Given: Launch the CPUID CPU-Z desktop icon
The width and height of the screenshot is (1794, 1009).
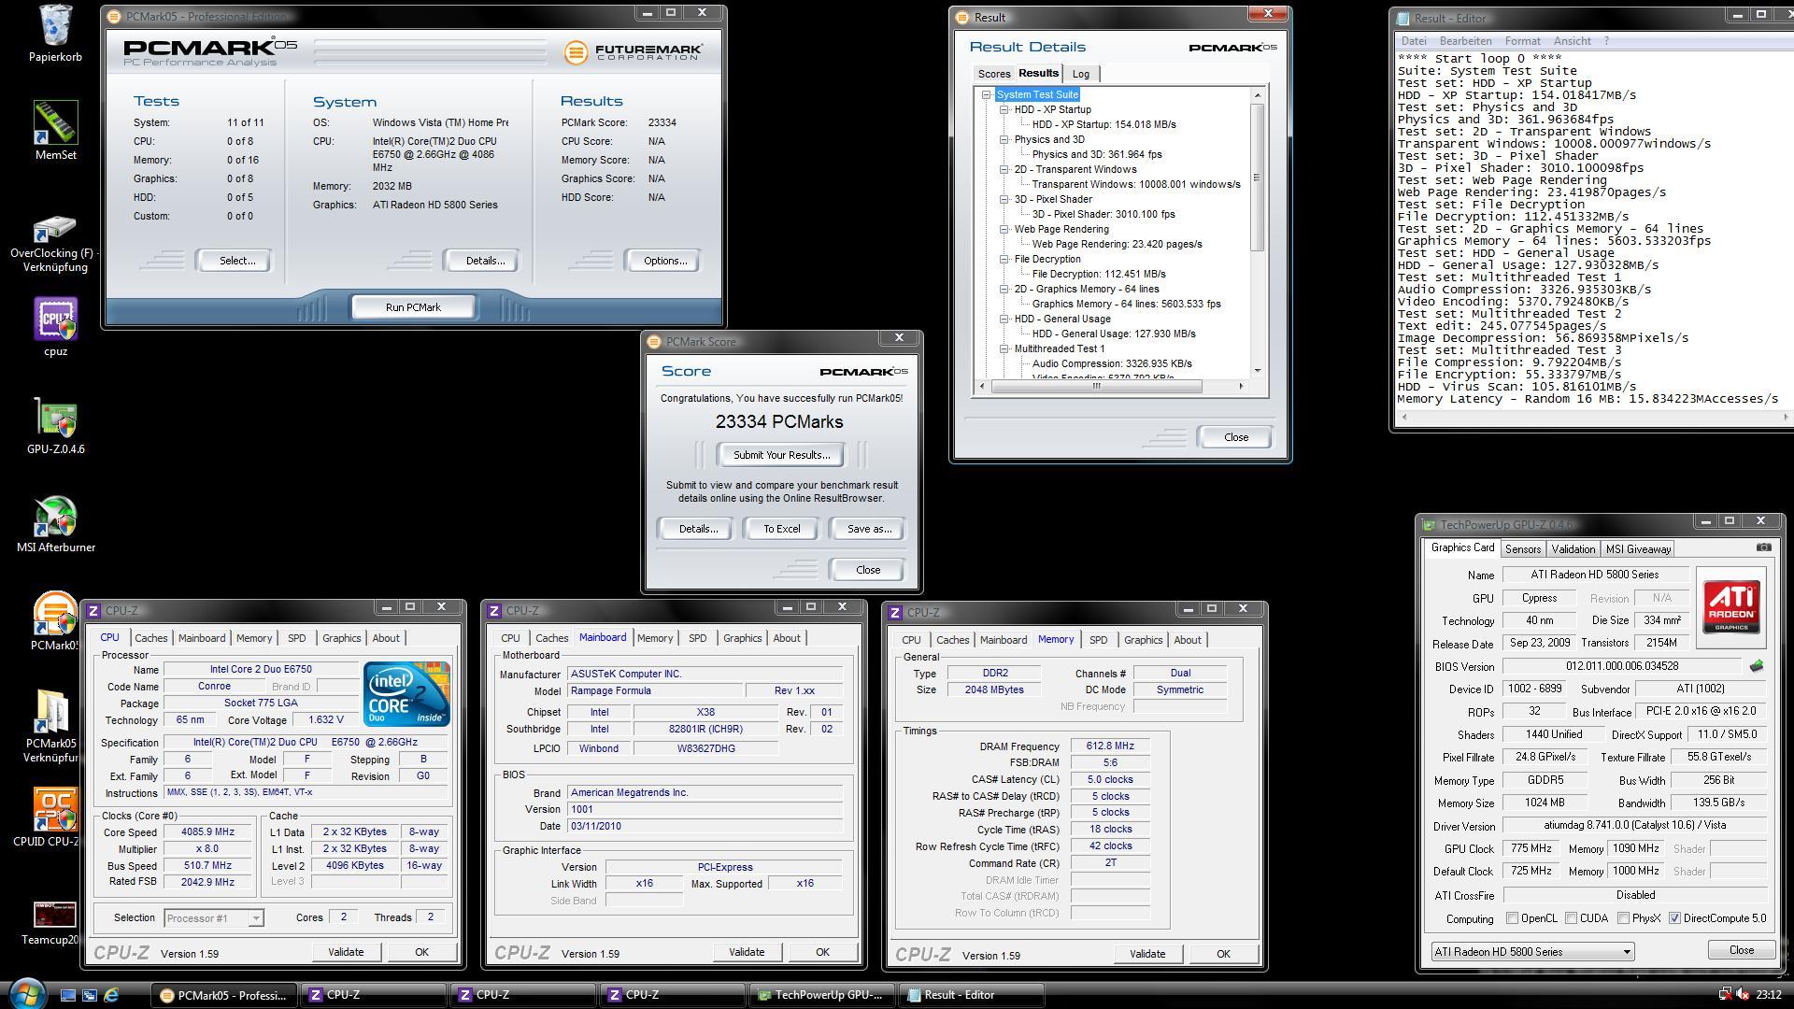Looking at the screenshot, I should point(55,810).
